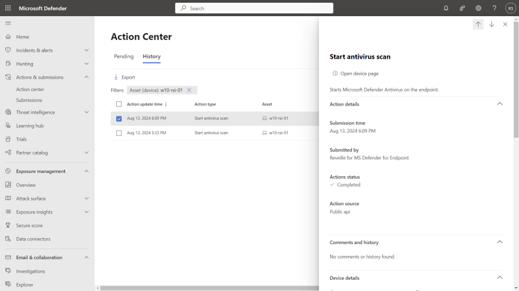This screenshot has height=291, width=519.
Task: Expand Exposure insights chevron
Action: point(87,212)
